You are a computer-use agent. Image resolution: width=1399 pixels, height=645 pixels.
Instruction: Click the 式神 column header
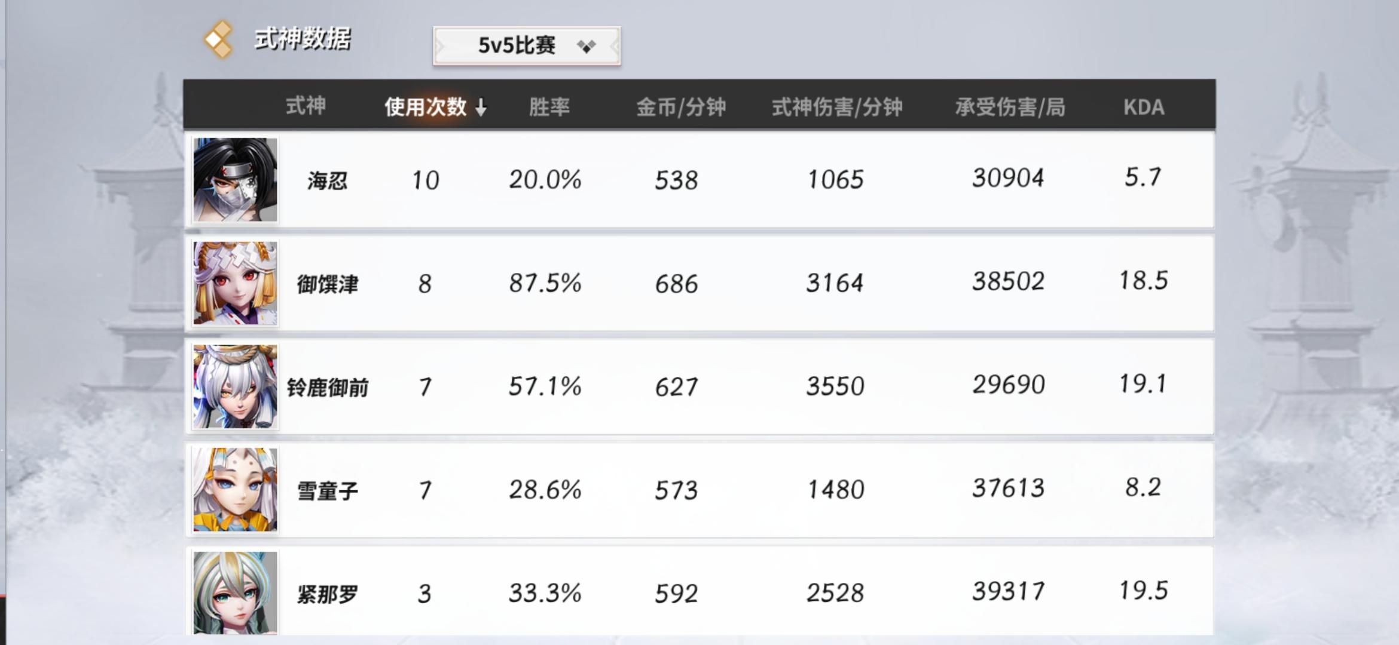[x=306, y=106]
